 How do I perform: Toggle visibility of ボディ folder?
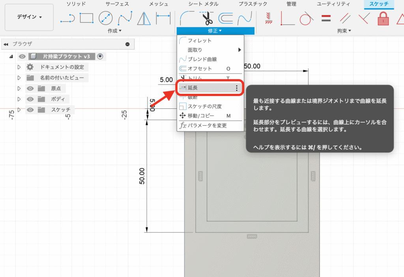[x=30, y=99]
